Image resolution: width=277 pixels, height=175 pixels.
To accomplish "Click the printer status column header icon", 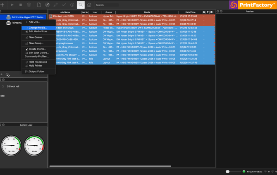I will pyautogui.click(x=204, y=12).
